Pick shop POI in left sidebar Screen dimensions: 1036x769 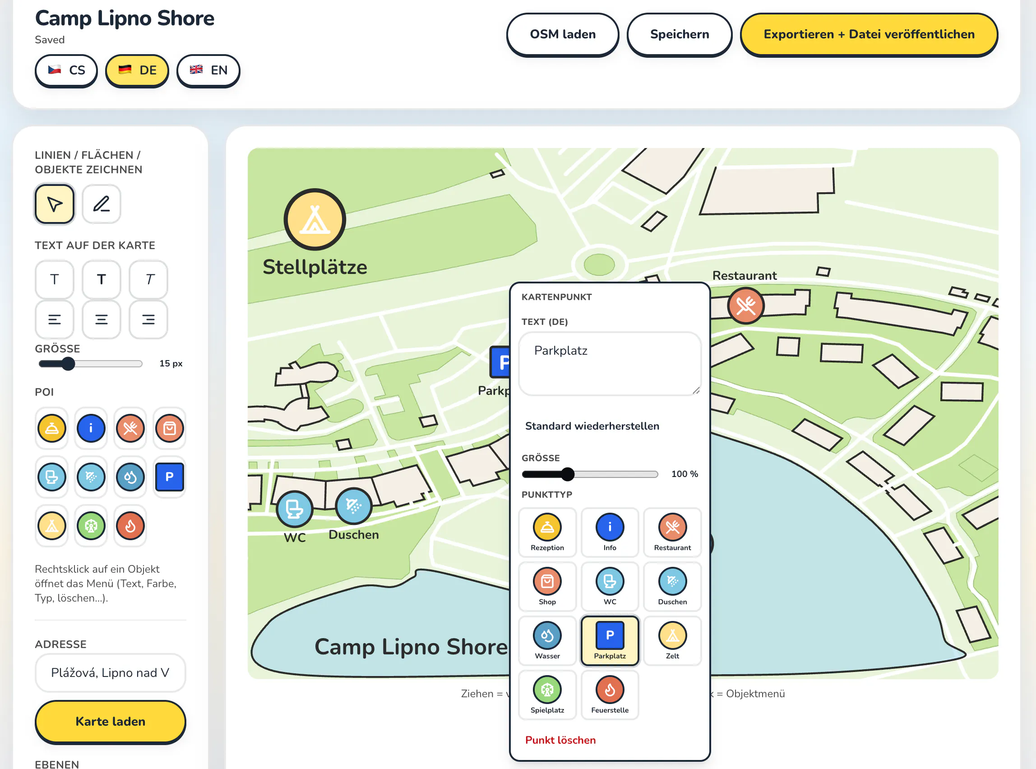pos(169,428)
